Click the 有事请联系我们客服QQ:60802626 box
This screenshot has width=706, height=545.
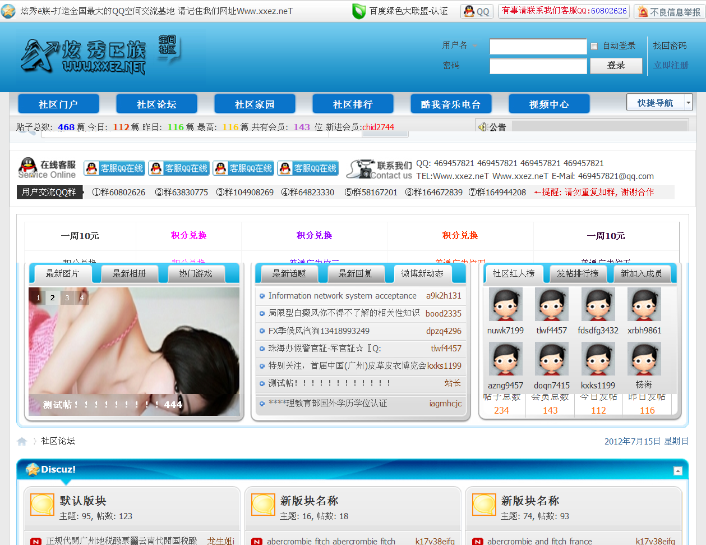pyautogui.click(x=564, y=11)
